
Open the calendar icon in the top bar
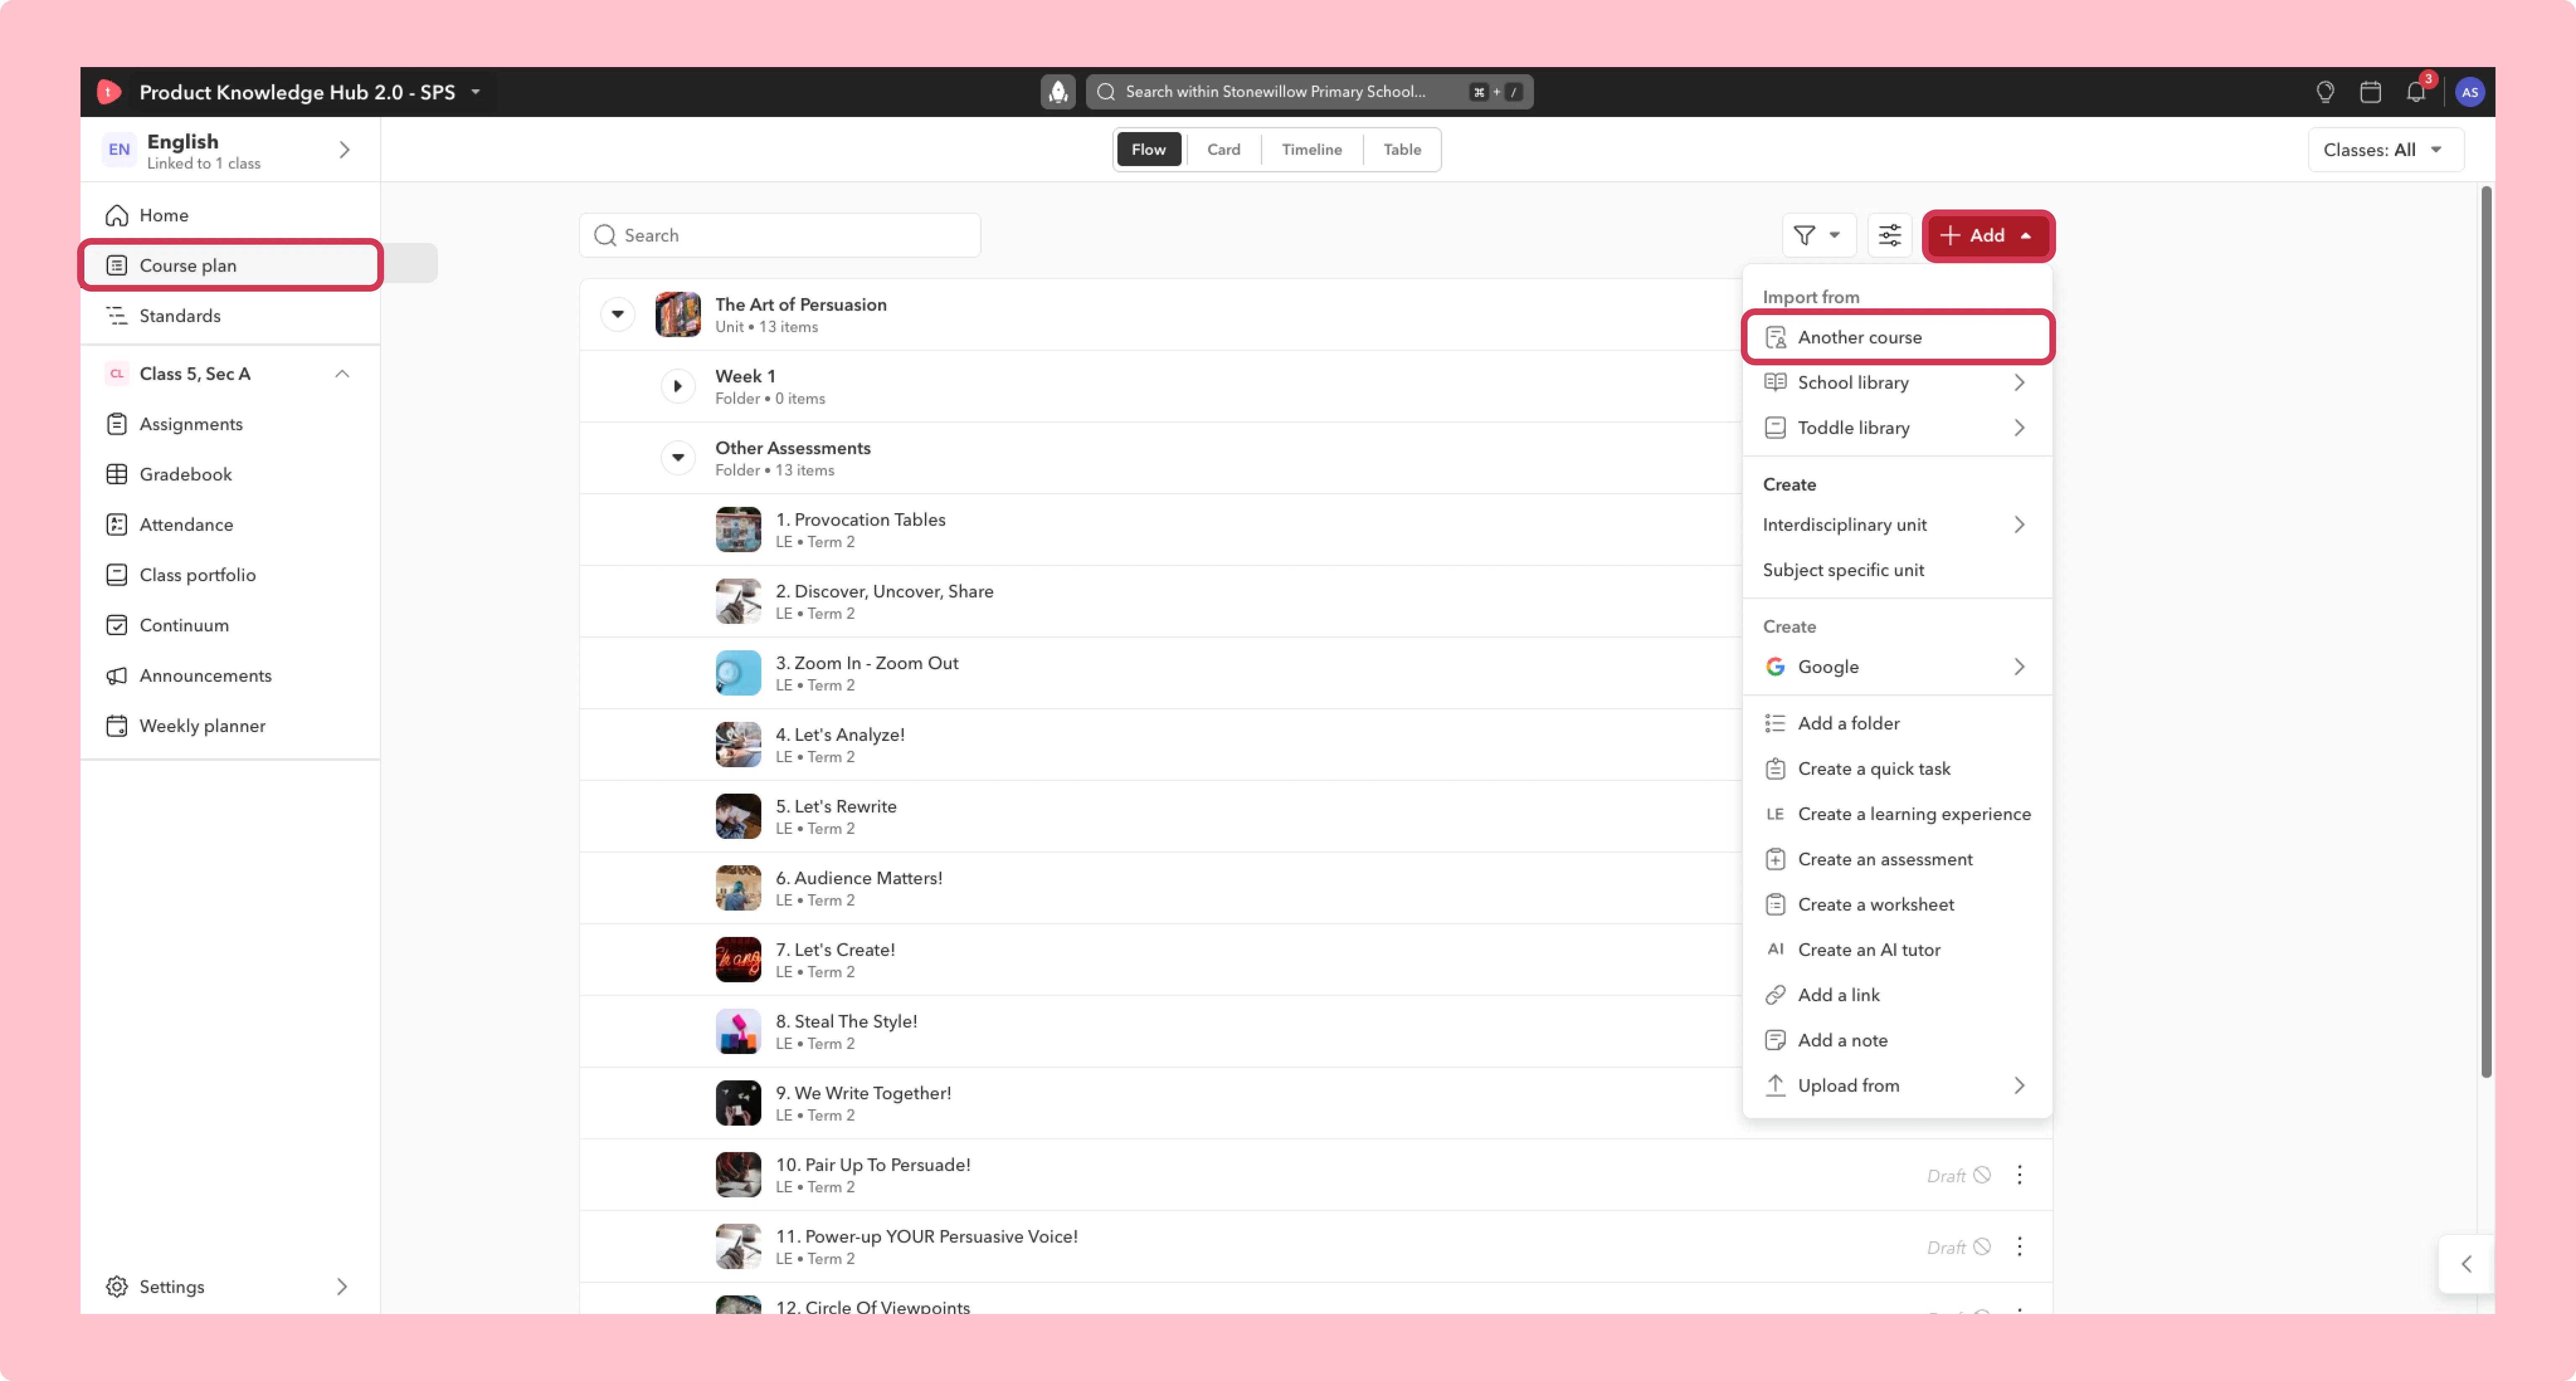(x=2370, y=92)
